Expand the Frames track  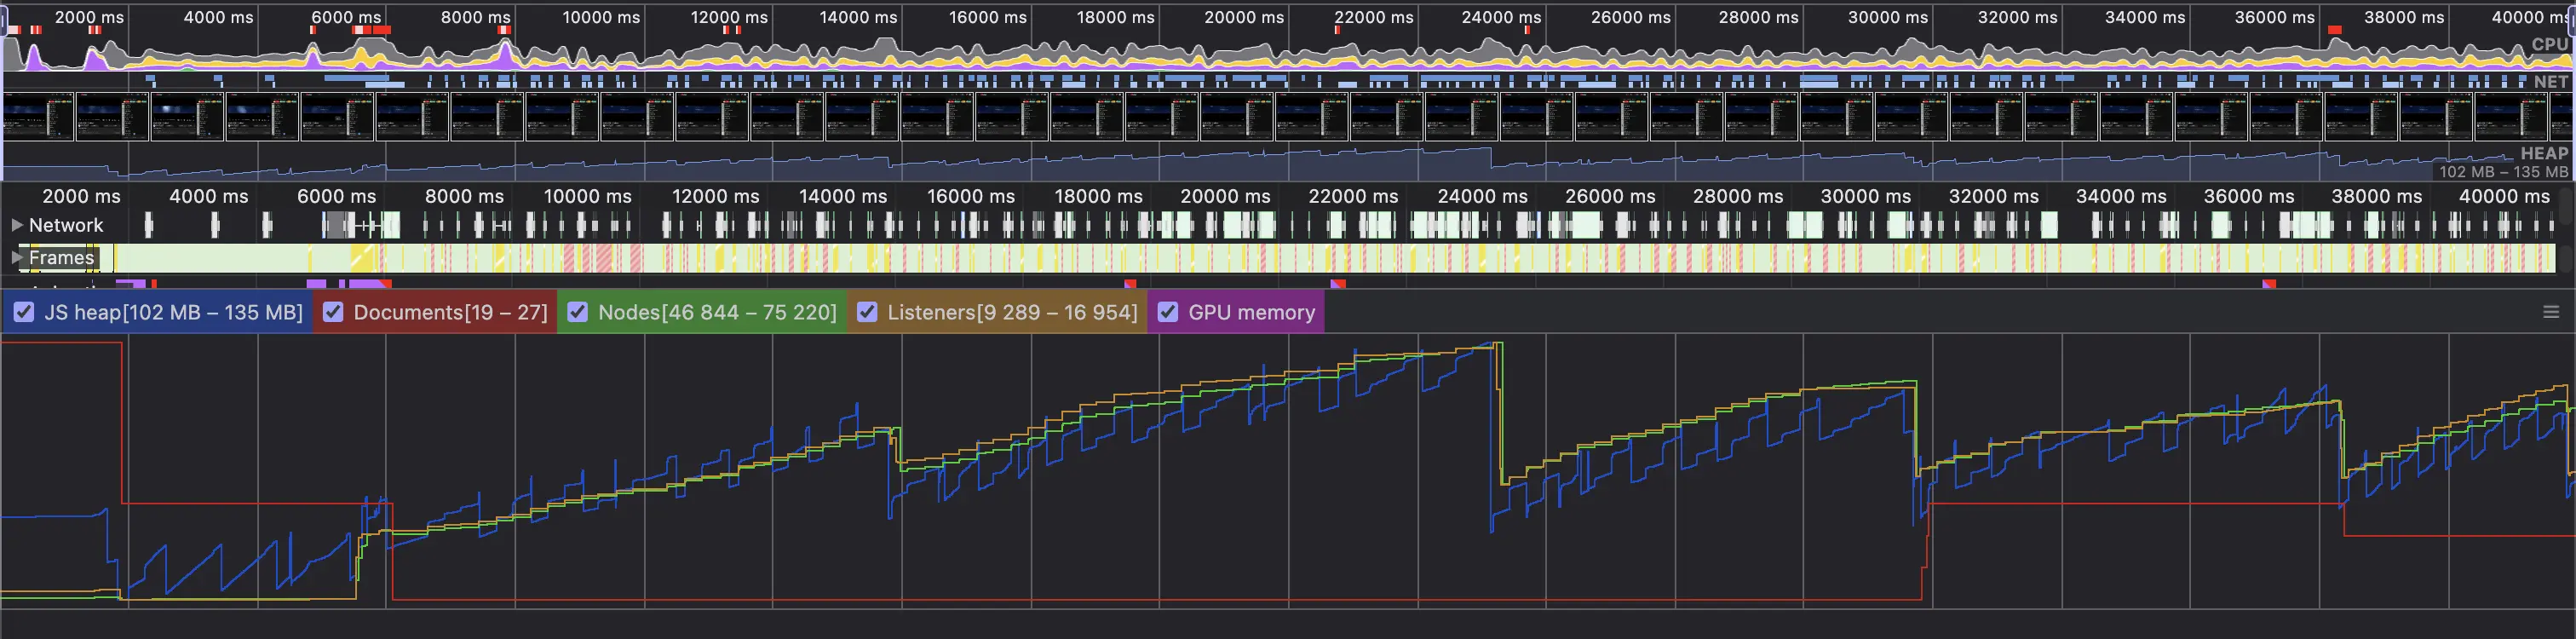(17, 258)
